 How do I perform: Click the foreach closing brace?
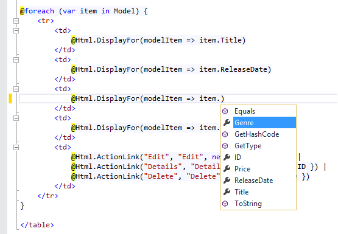(x=22, y=206)
